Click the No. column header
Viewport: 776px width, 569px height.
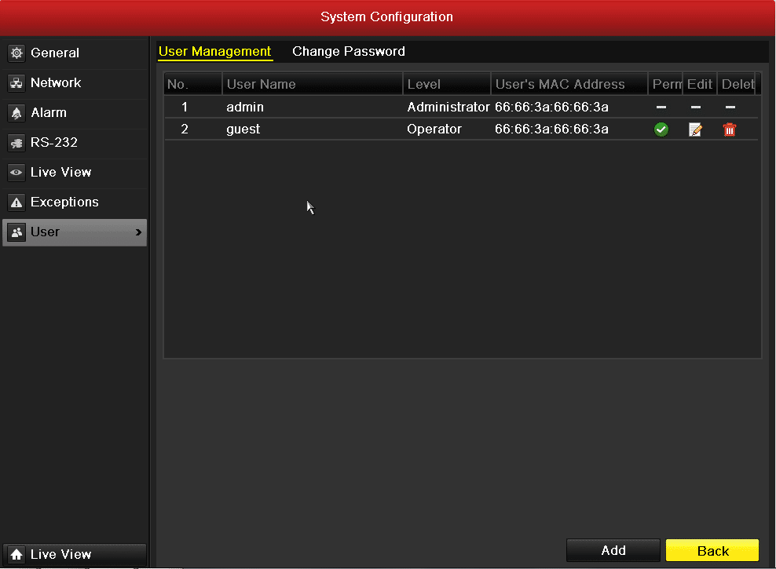(193, 84)
